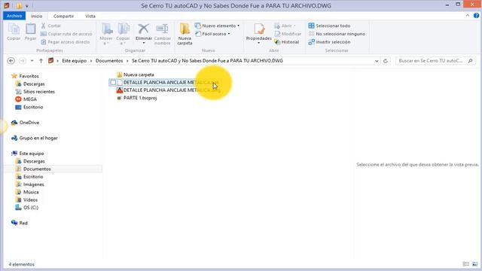This screenshot has height=271, width=482.
Task: Open the Archivo menu tab
Action: coord(14,16)
